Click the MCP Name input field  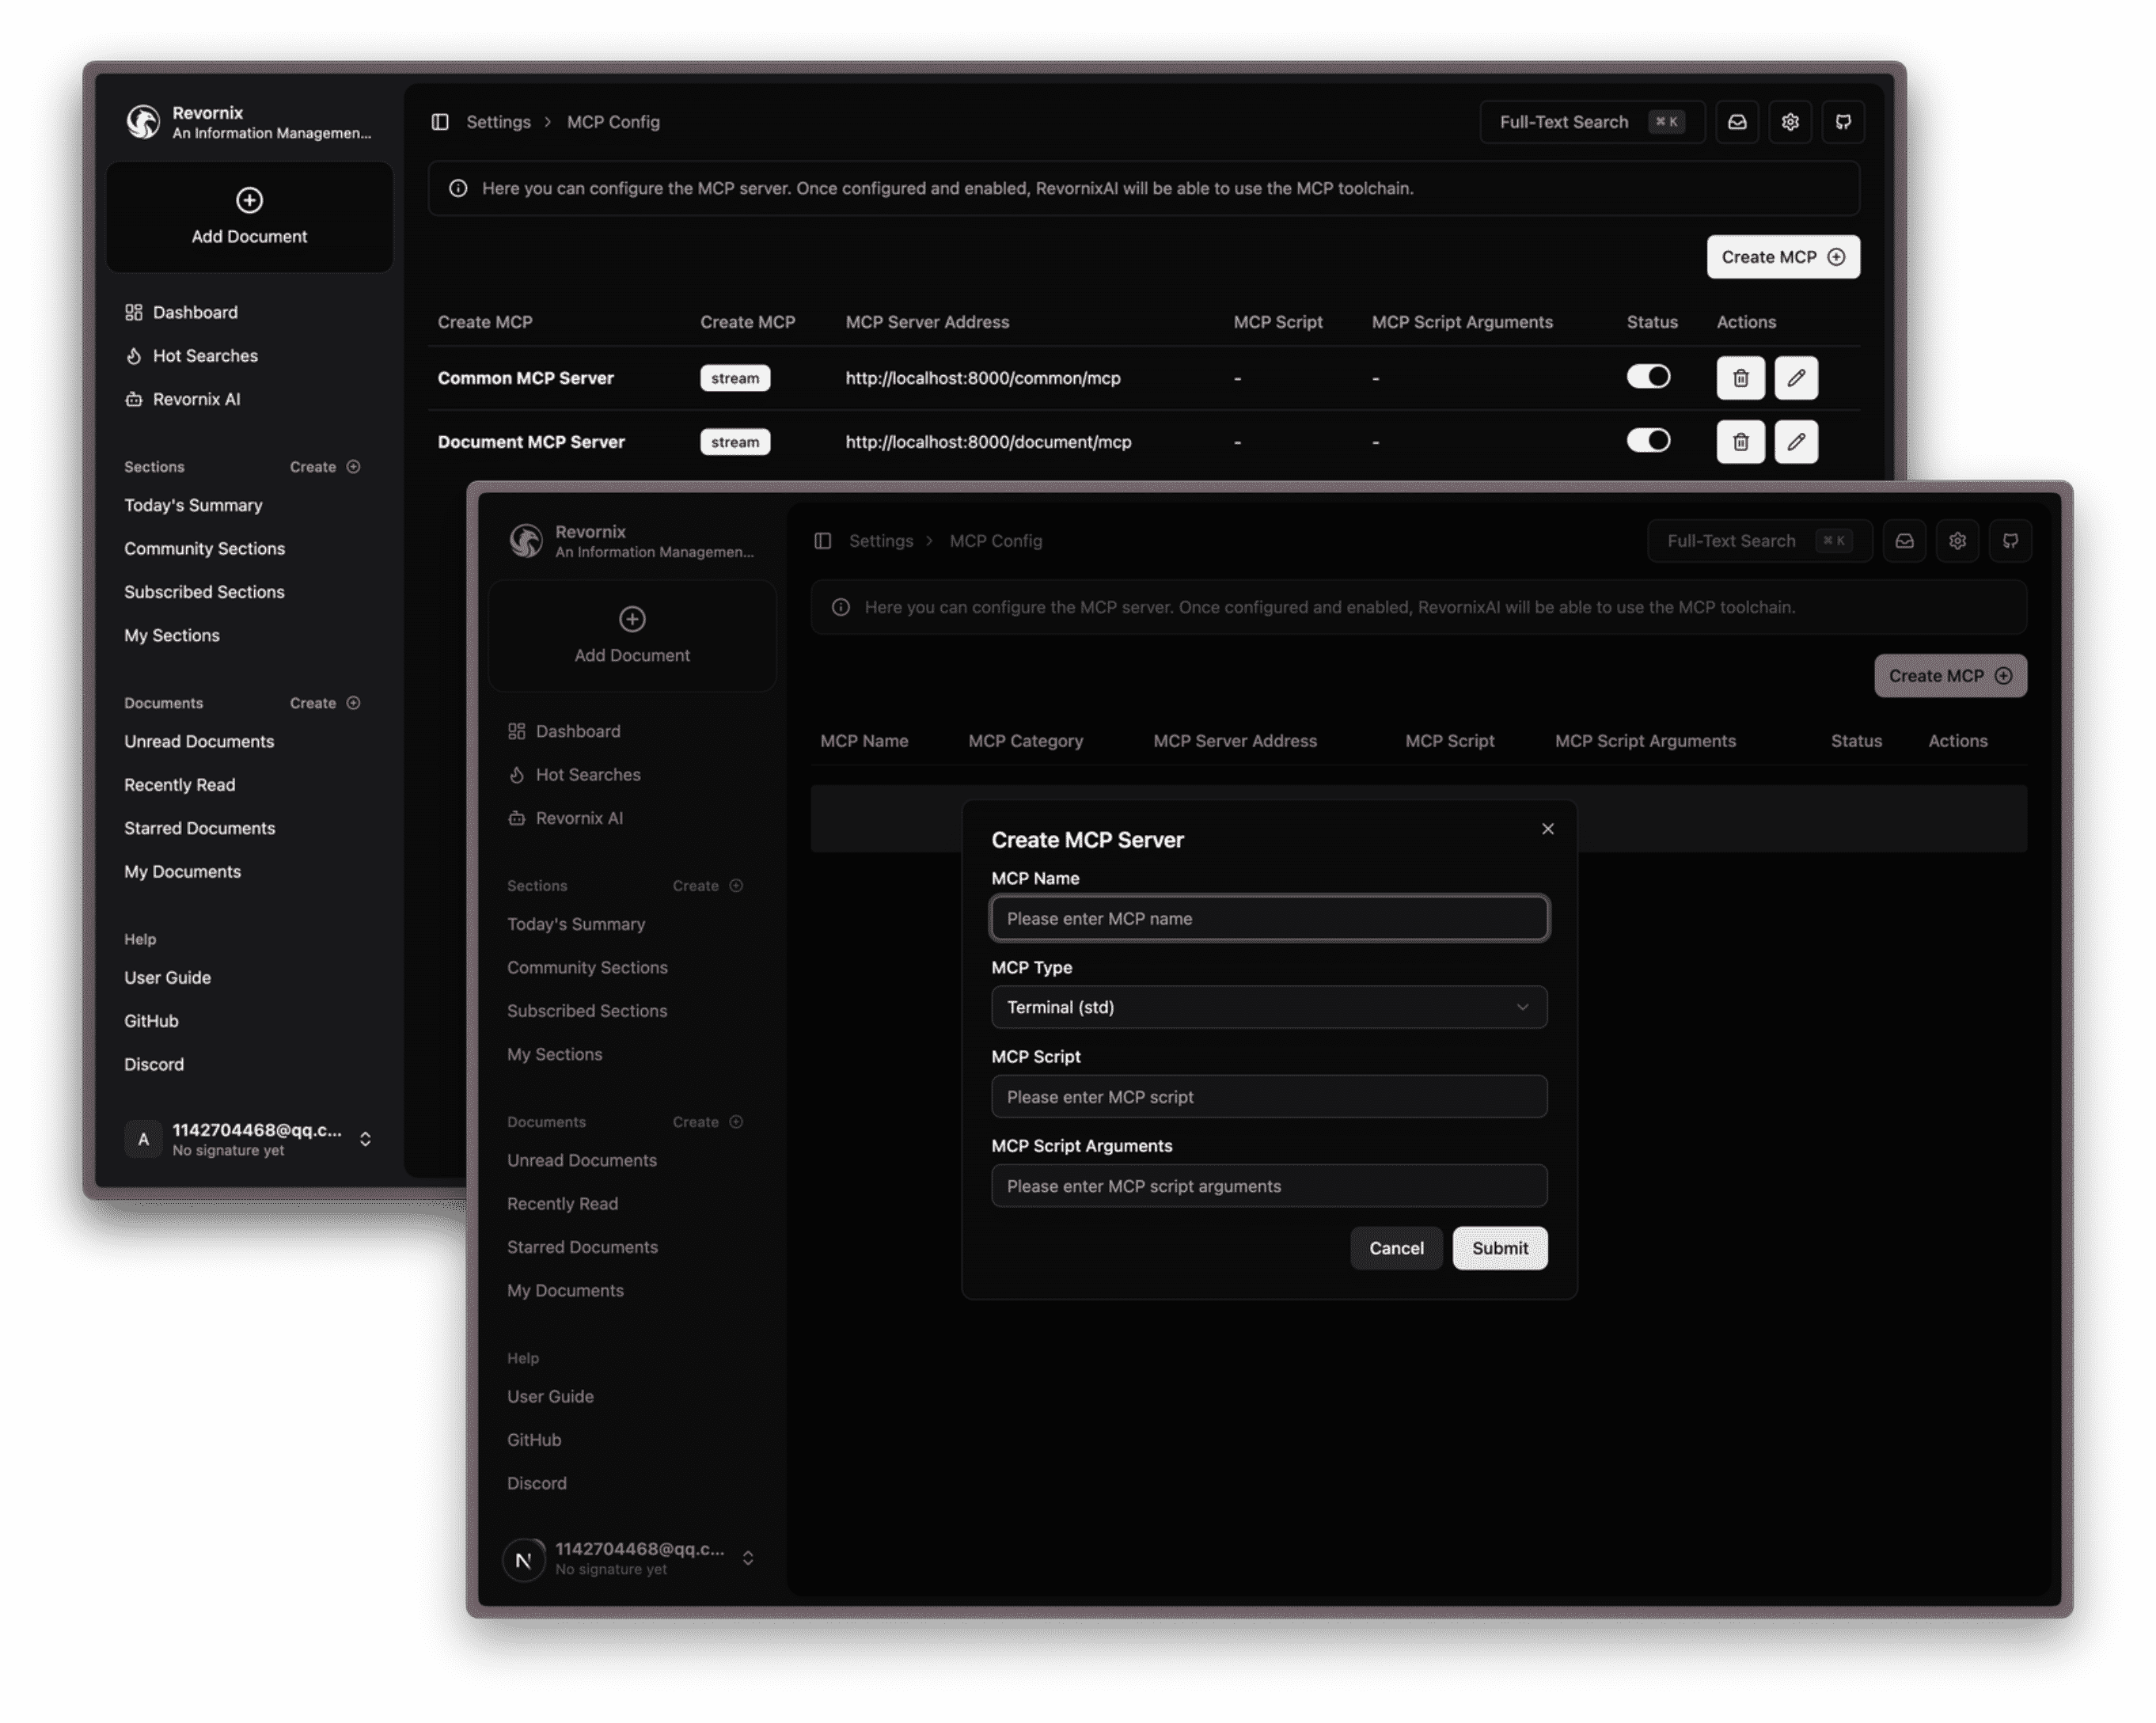1268,918
